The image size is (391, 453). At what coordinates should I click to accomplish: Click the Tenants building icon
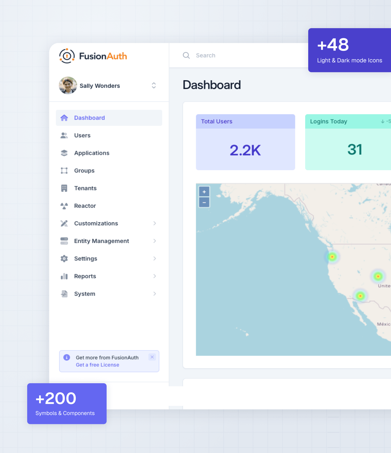tap(64, 188)
